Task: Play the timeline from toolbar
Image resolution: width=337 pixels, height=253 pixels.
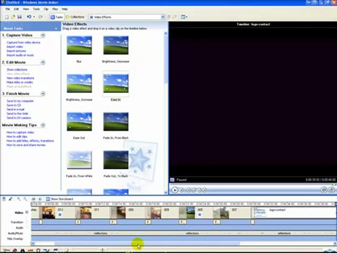Action: pyautogui.click(x=40, y=199)
